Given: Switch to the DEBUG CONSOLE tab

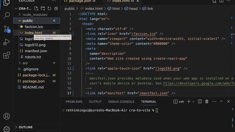Looking at the screenshot, I should [121, 102].
